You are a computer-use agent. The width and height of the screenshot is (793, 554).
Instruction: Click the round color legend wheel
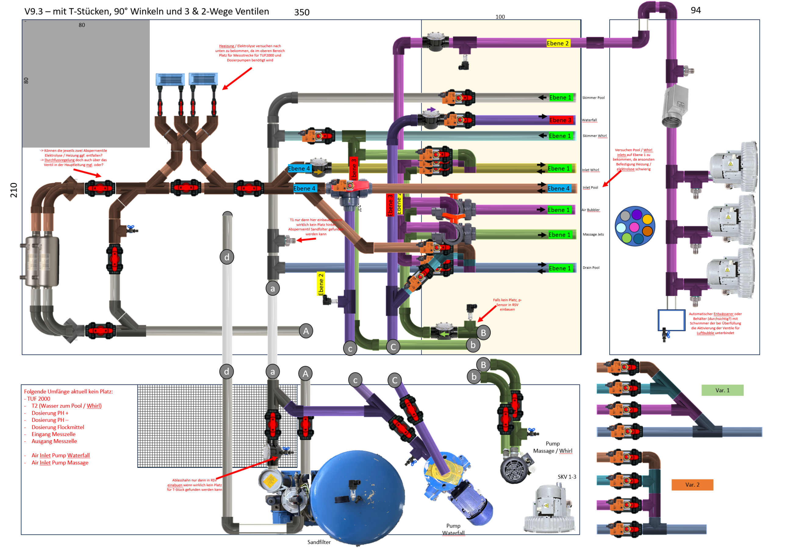(635, 226)
